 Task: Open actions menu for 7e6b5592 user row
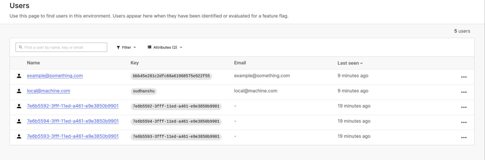pos(463,107)
